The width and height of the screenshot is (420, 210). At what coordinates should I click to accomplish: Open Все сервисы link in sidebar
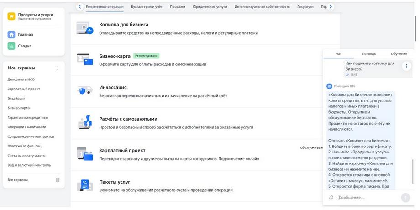(x=17, y=180)
